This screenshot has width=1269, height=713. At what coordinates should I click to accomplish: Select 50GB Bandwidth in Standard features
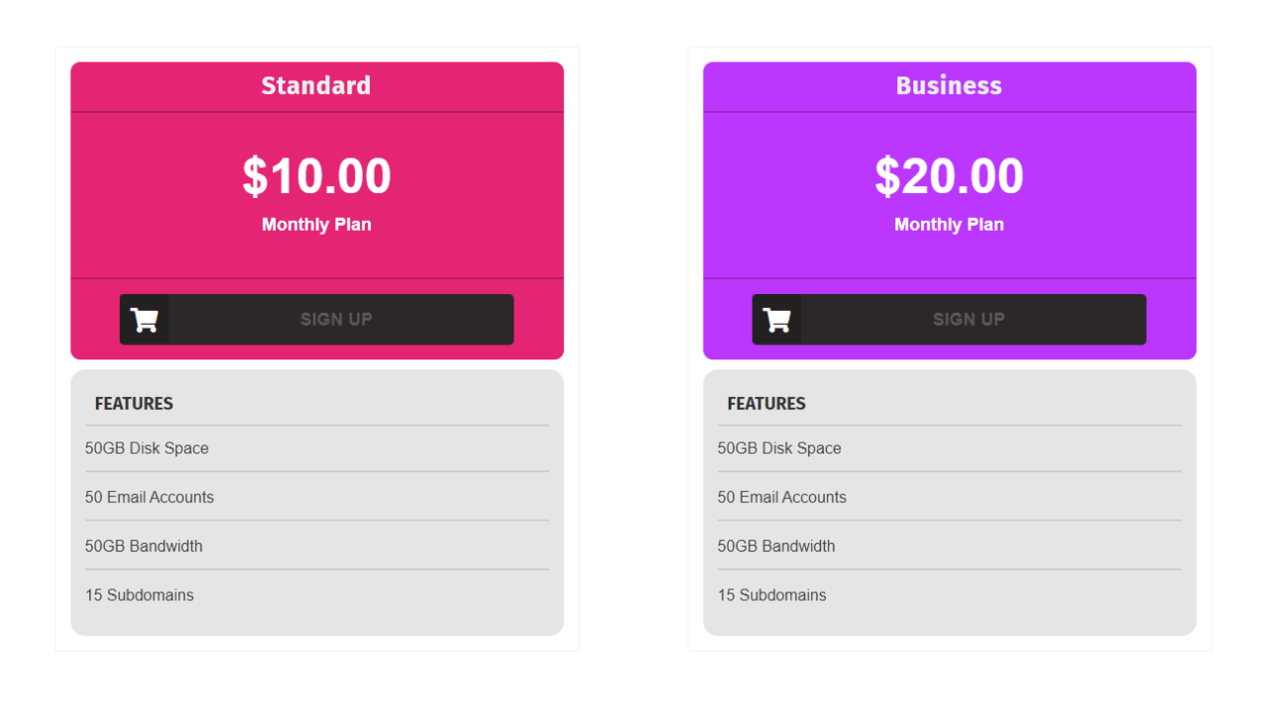pyautogui.click(x=144, y=547)
